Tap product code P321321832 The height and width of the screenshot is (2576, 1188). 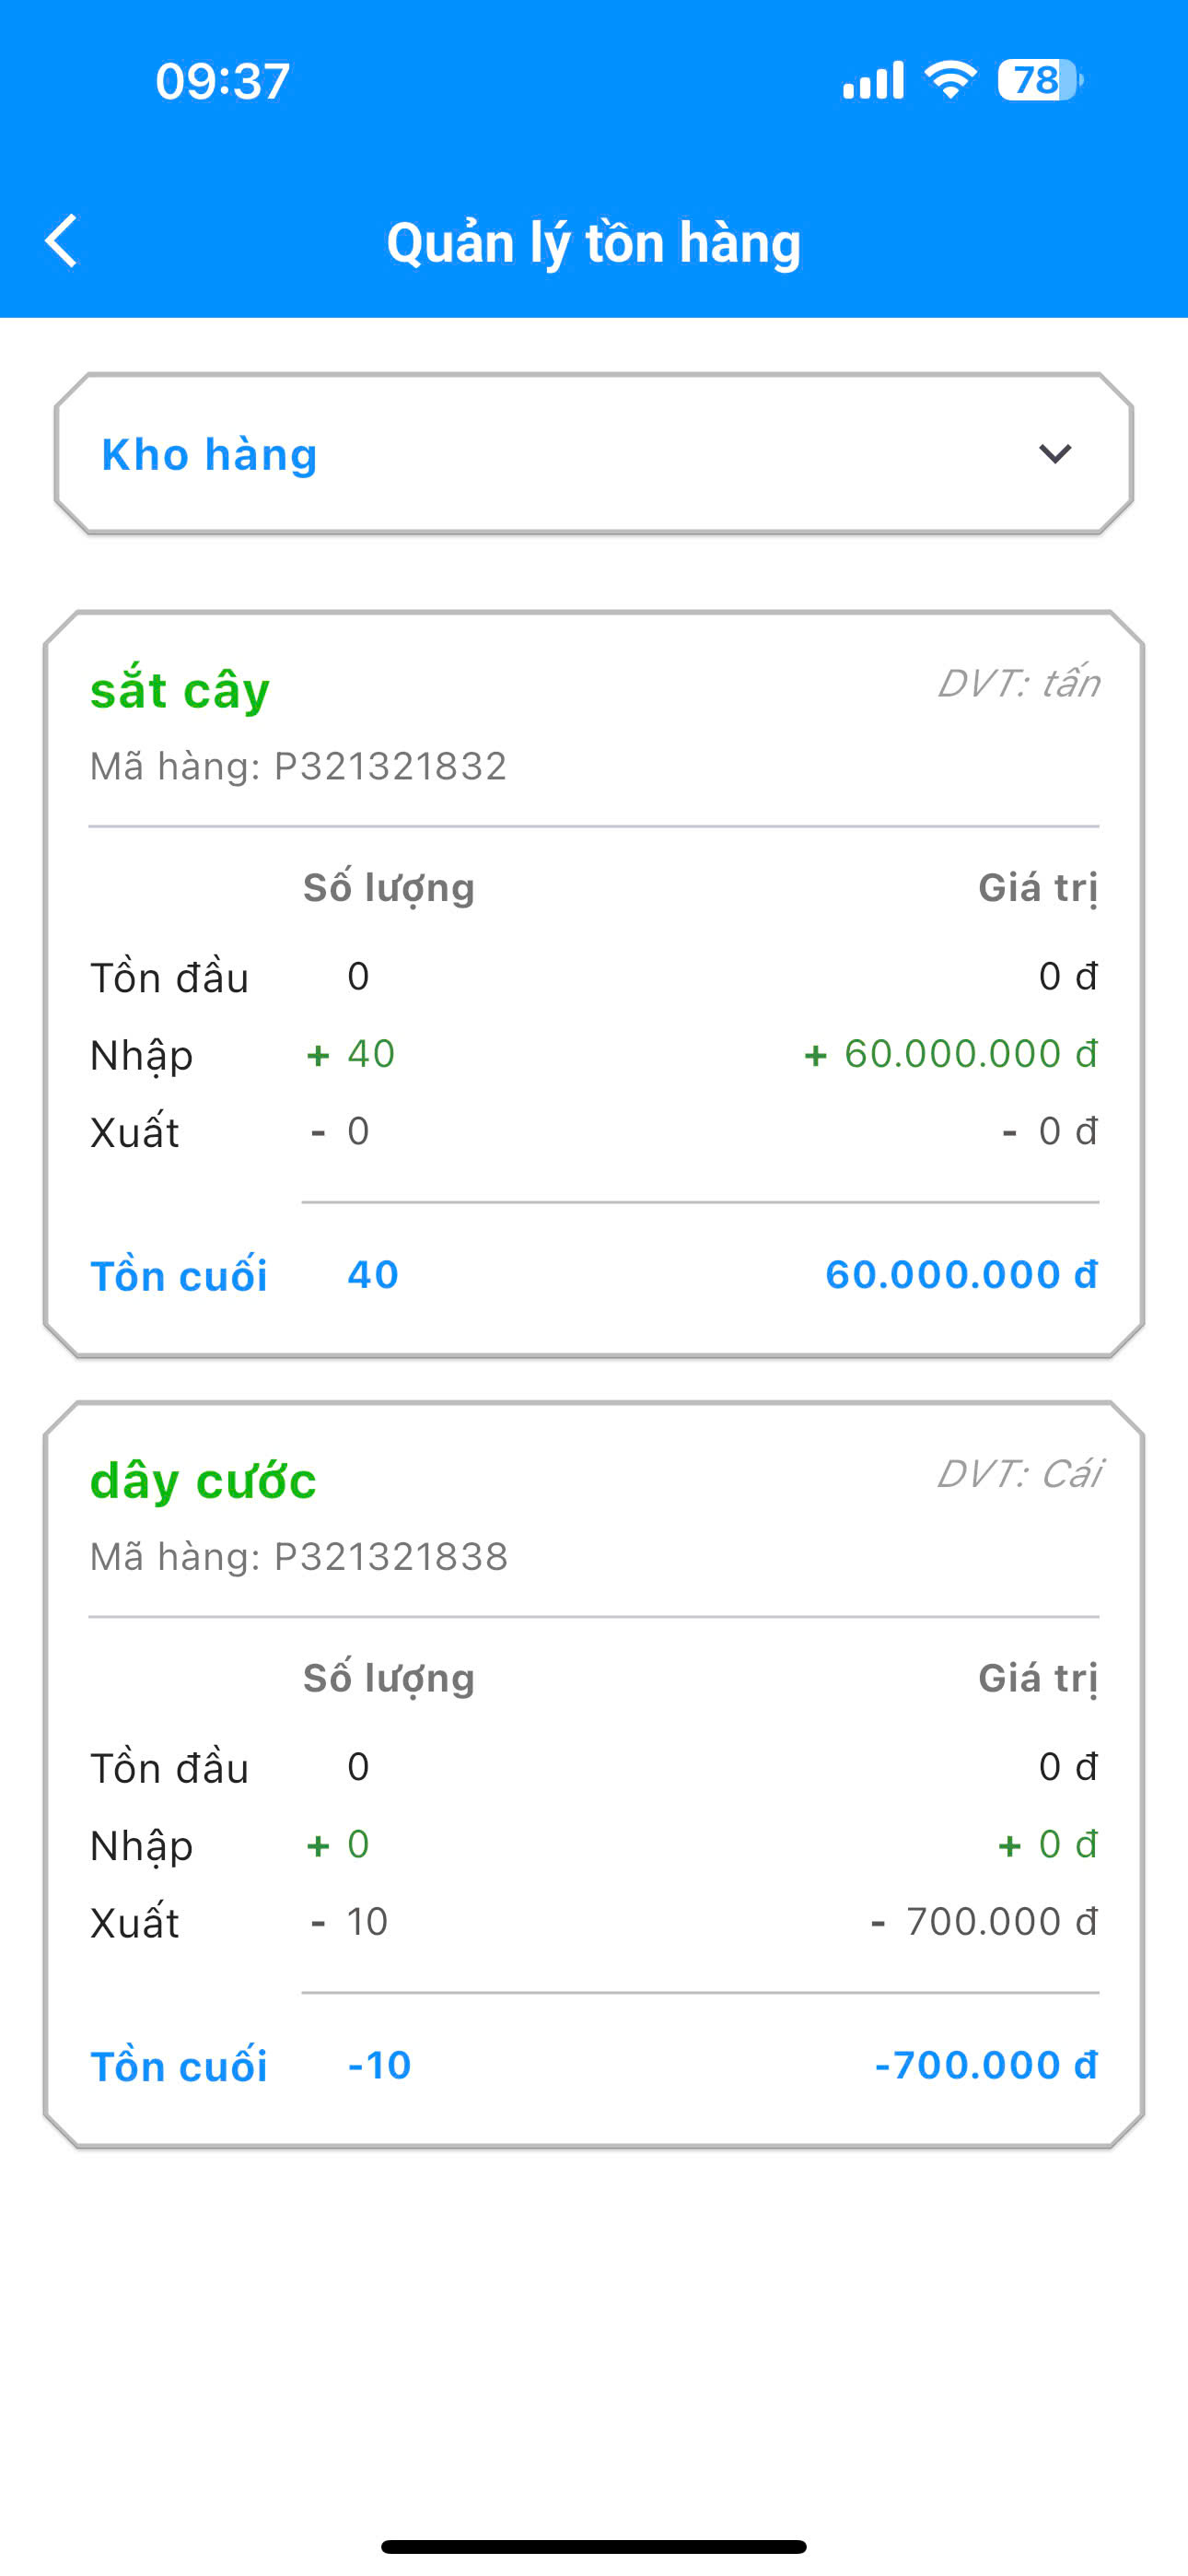click(390, 766)
